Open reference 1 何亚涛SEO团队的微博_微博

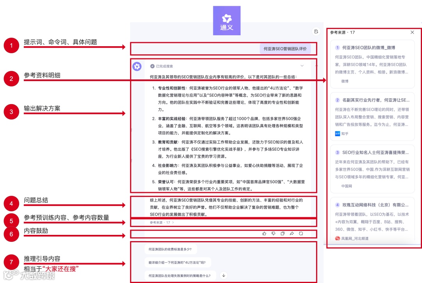(x=372, y=64)
